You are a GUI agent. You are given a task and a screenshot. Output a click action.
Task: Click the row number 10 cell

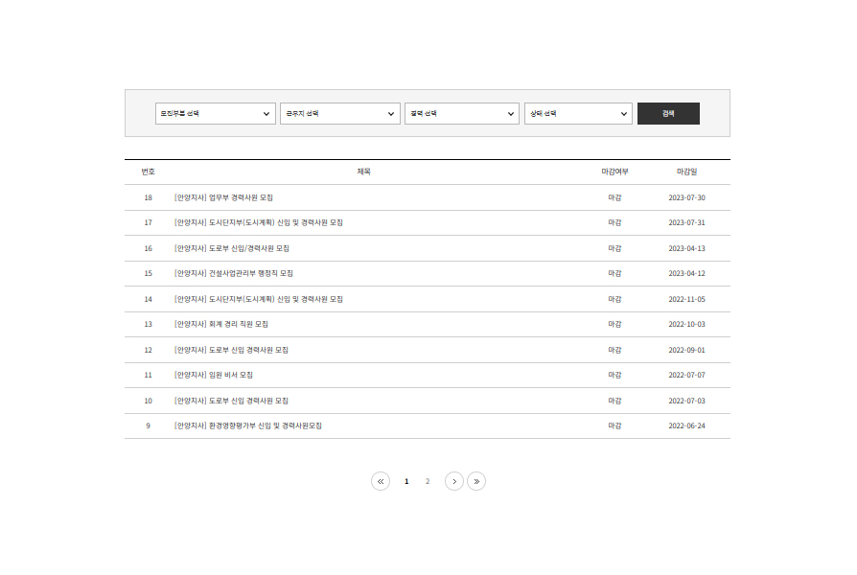(x=149, y=401)
